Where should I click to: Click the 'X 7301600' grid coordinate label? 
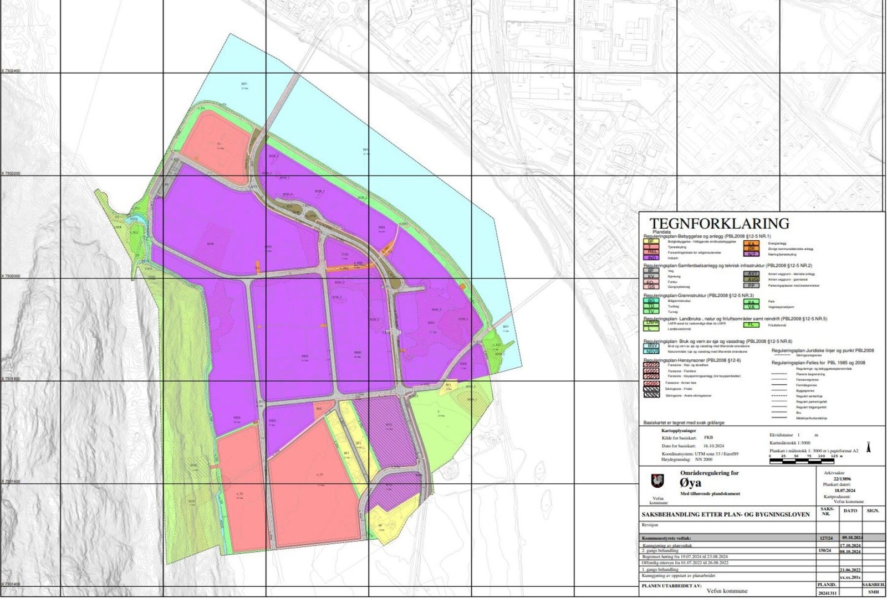[11, 481]
